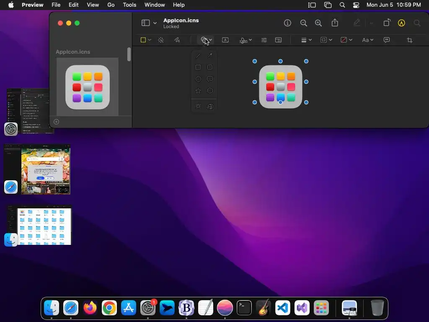This screenshot has width=429, height=322.
Task: Open the Sign signature dropdown
Action: (246, 40)
